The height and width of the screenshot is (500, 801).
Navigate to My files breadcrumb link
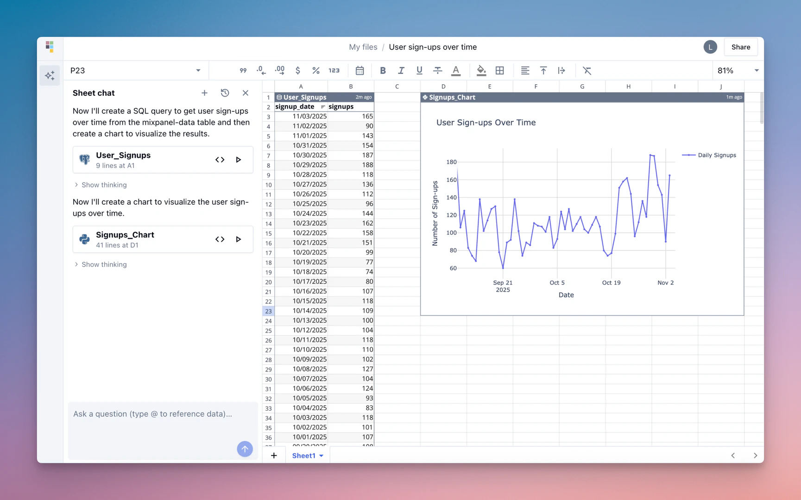click(x=363, y=47)
